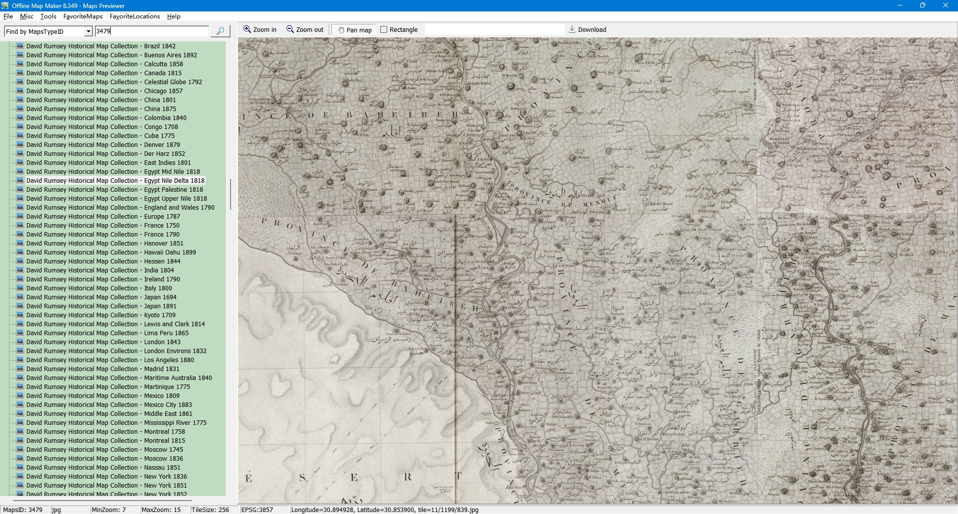
Task: Click the map icon beside Brazil 1842
Action: coord(20,46)
